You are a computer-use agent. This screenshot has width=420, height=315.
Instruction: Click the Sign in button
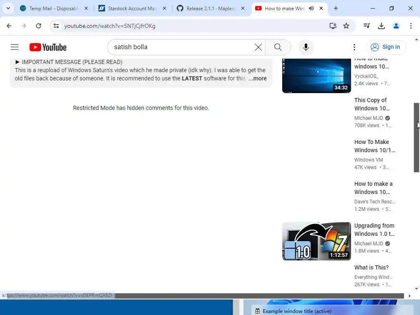point(386,47)
